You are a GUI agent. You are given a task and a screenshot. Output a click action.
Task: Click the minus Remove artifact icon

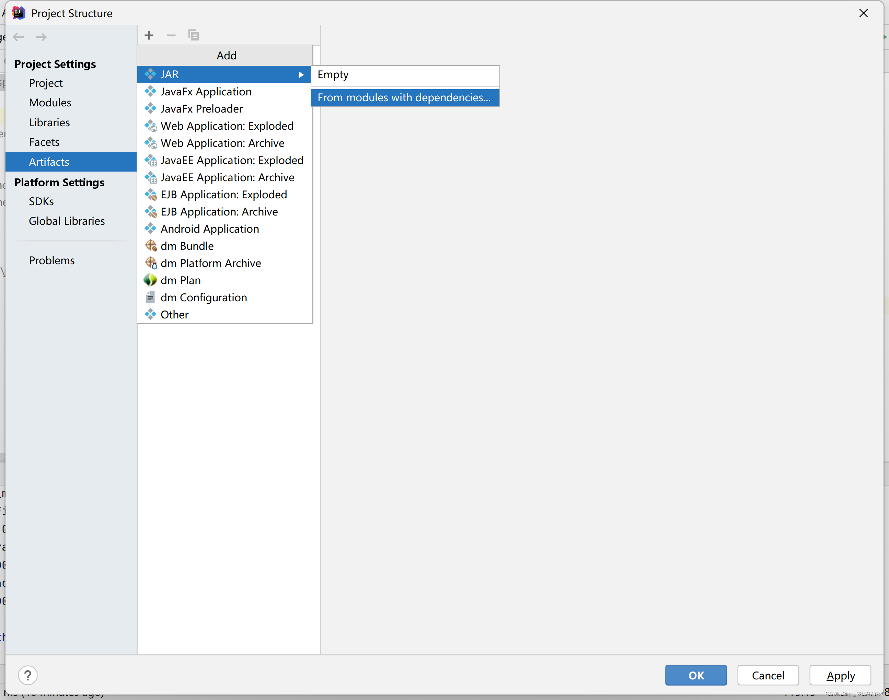point(171,36)
